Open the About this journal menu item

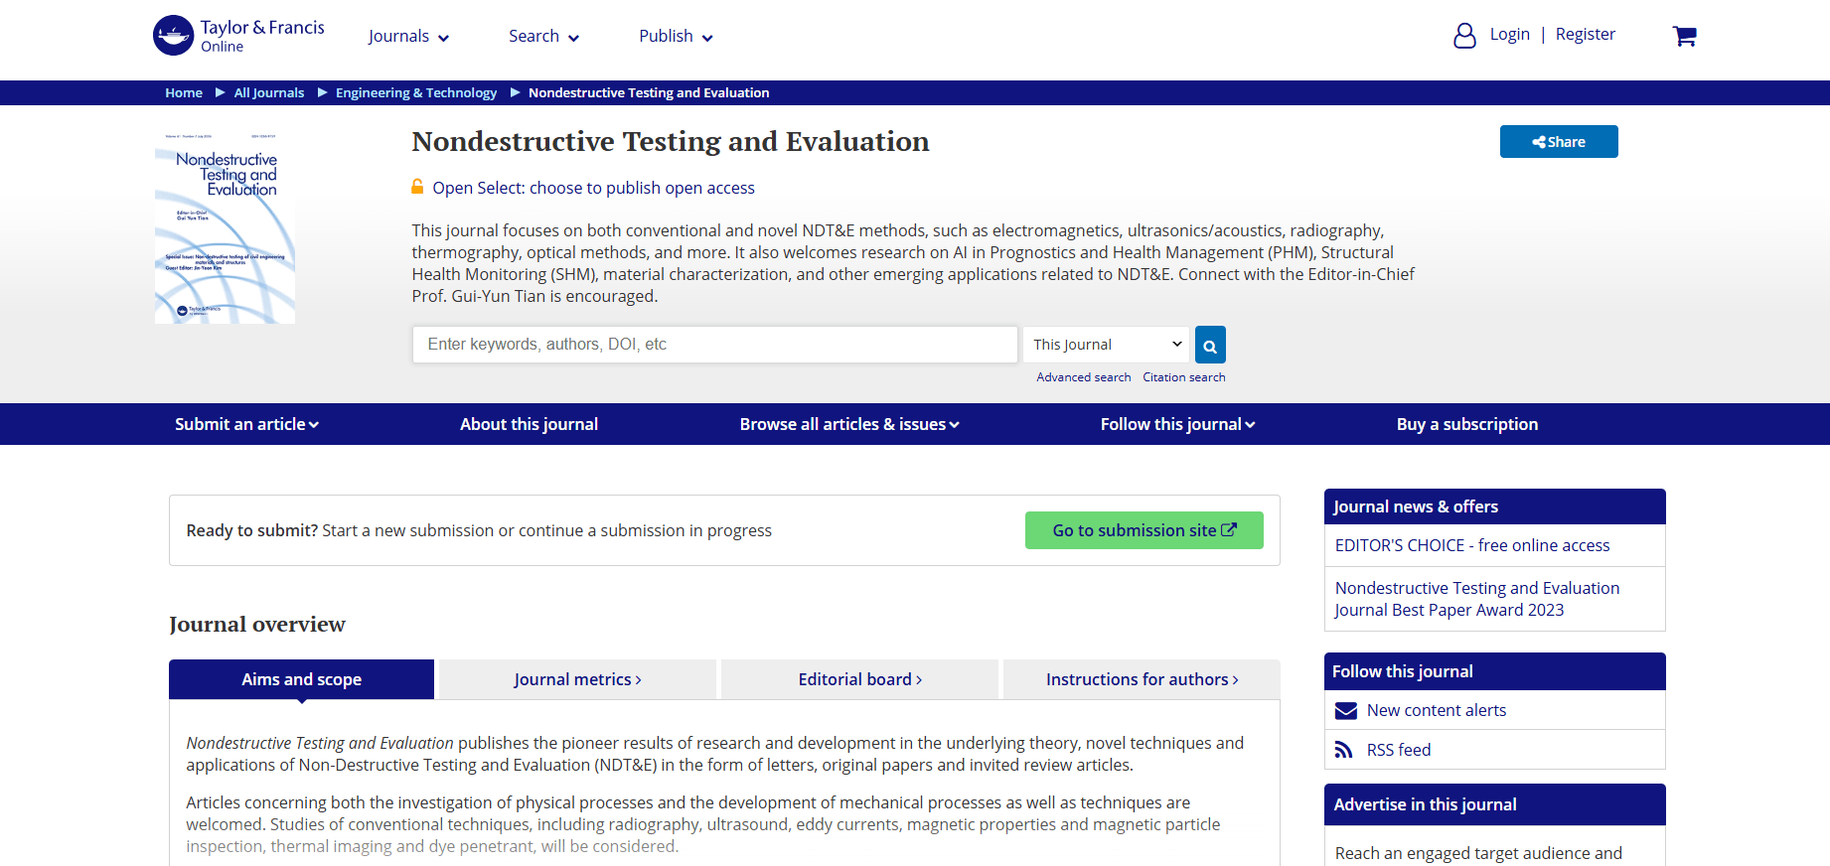(x=529, y=424)
